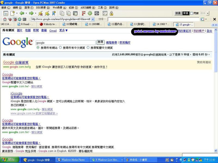Screen dimensions: 218x163
Task: Click the scrollbar down arrow
Action: click(216, 151)
